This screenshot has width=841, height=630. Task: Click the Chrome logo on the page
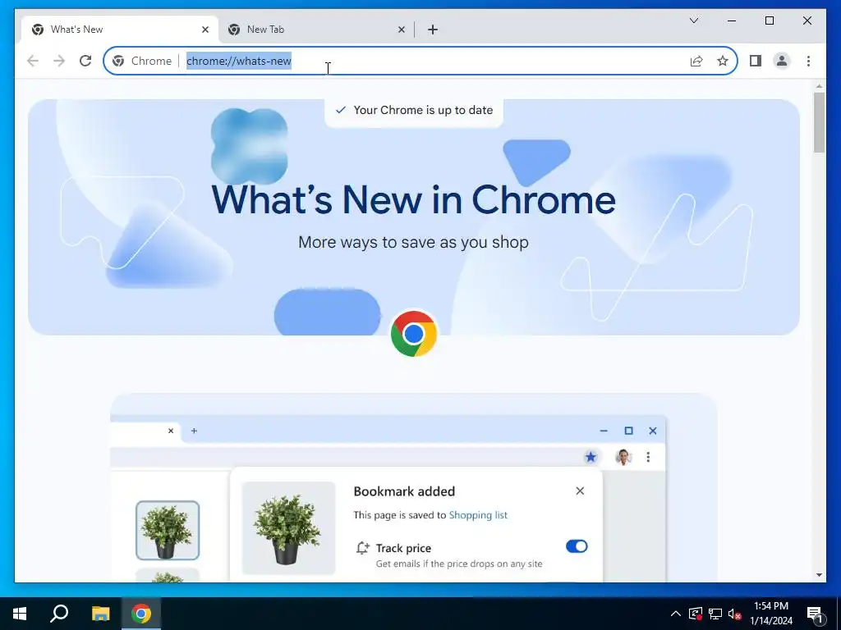(414, 334)
